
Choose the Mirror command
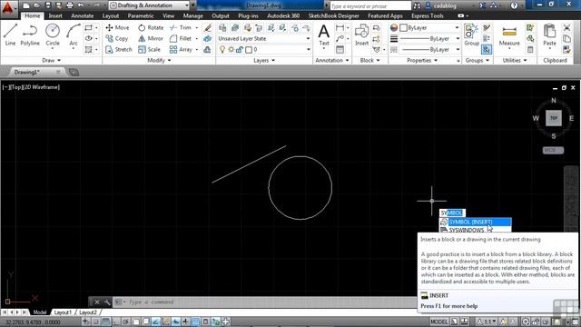click(151, 38)
